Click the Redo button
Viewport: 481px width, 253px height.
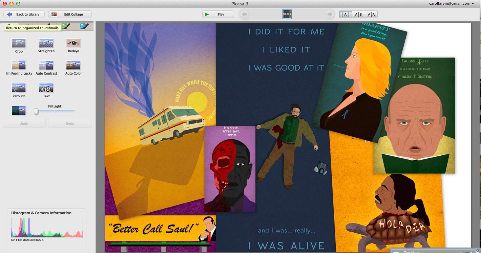[x=70, y=123]
